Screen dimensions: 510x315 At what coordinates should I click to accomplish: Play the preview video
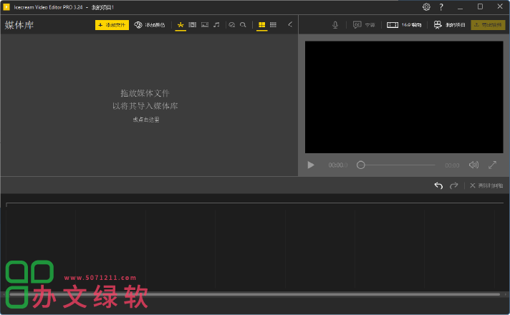(x=311, y=165)
